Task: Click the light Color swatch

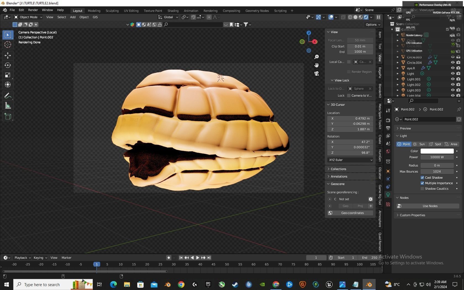Action: pos(437,151)
